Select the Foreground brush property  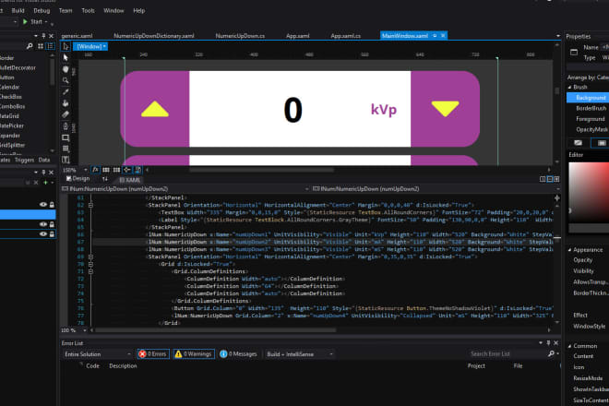pyautogui.click(x=591, y=119)
